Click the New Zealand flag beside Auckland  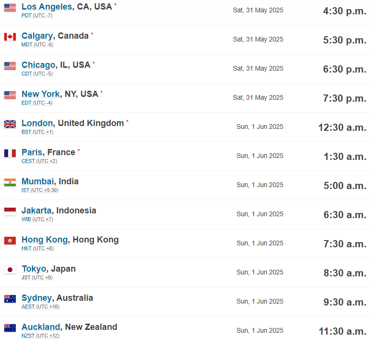(x=10, y=328)
